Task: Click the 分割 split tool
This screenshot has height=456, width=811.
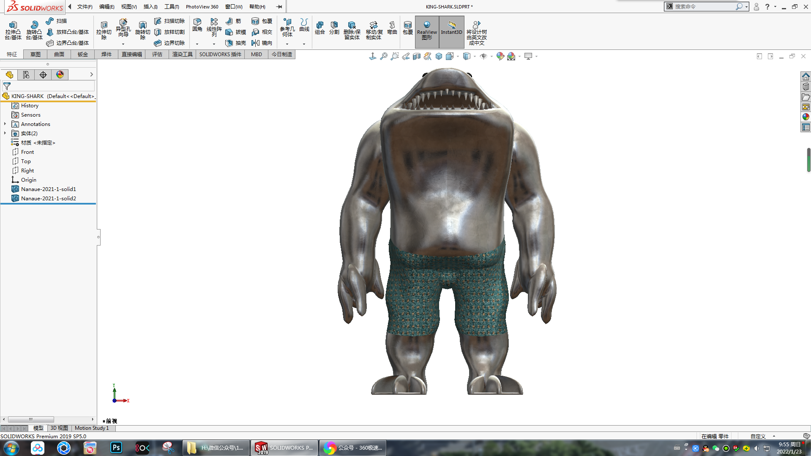Action: 334,28
